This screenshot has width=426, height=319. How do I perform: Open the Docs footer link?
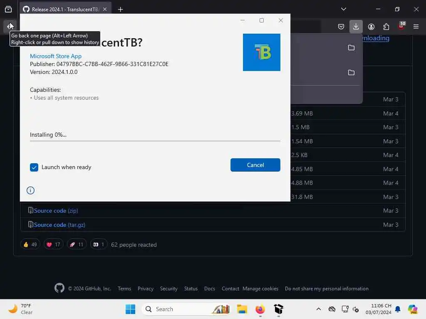(210, 289)
